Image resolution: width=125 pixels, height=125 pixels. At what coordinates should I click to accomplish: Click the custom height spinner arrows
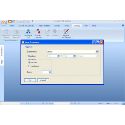[x=75, y=56]
